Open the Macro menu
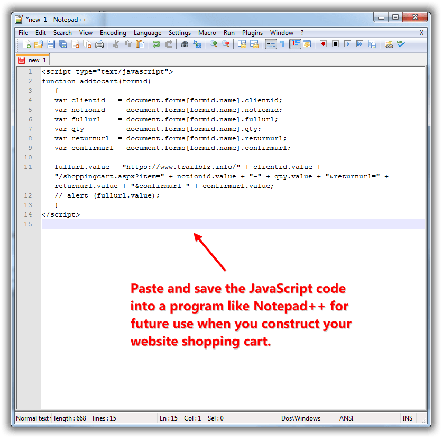 [x=207, y=33]
